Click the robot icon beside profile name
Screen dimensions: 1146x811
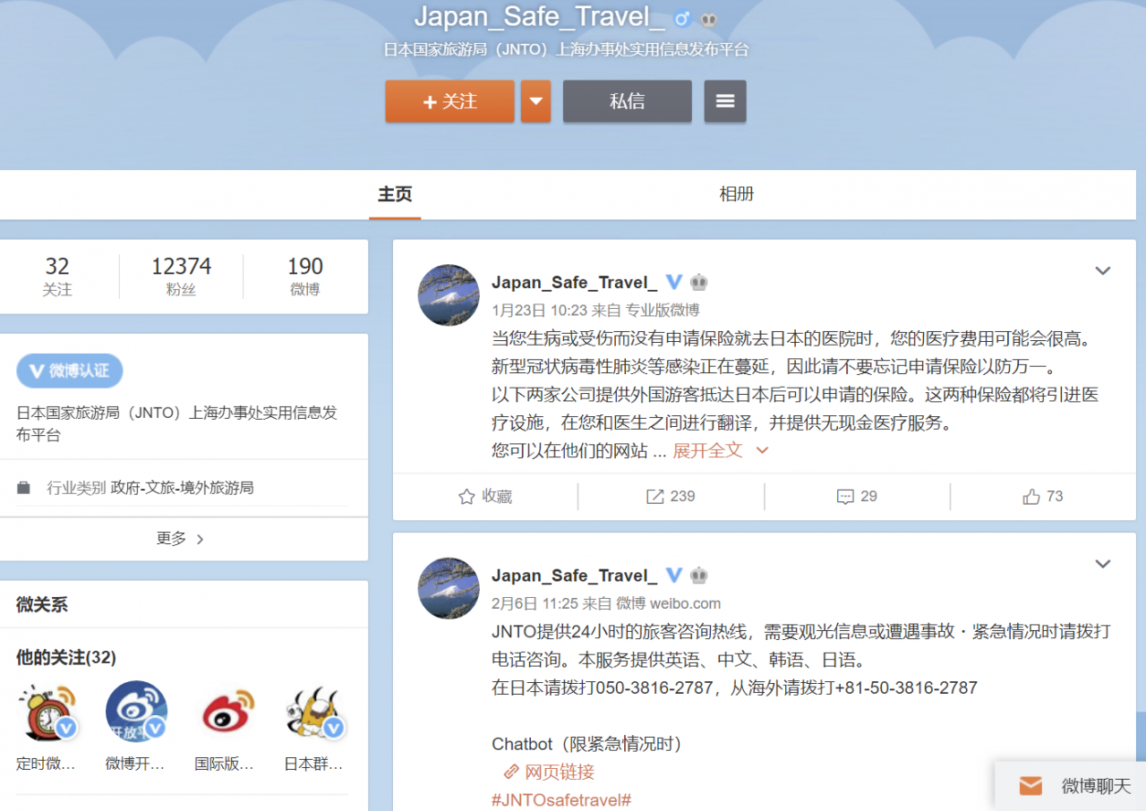click(708, 18)
